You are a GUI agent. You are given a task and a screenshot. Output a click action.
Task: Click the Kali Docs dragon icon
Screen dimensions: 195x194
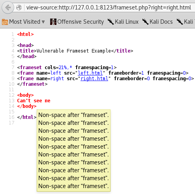145,22
